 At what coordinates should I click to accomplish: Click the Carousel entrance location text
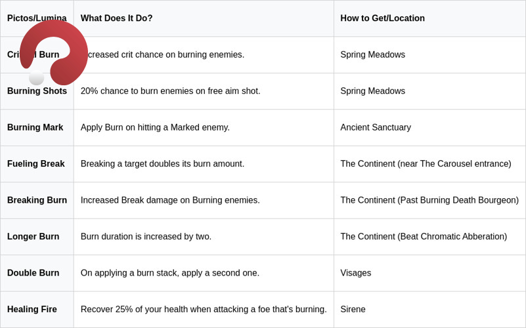pos(426,163)
